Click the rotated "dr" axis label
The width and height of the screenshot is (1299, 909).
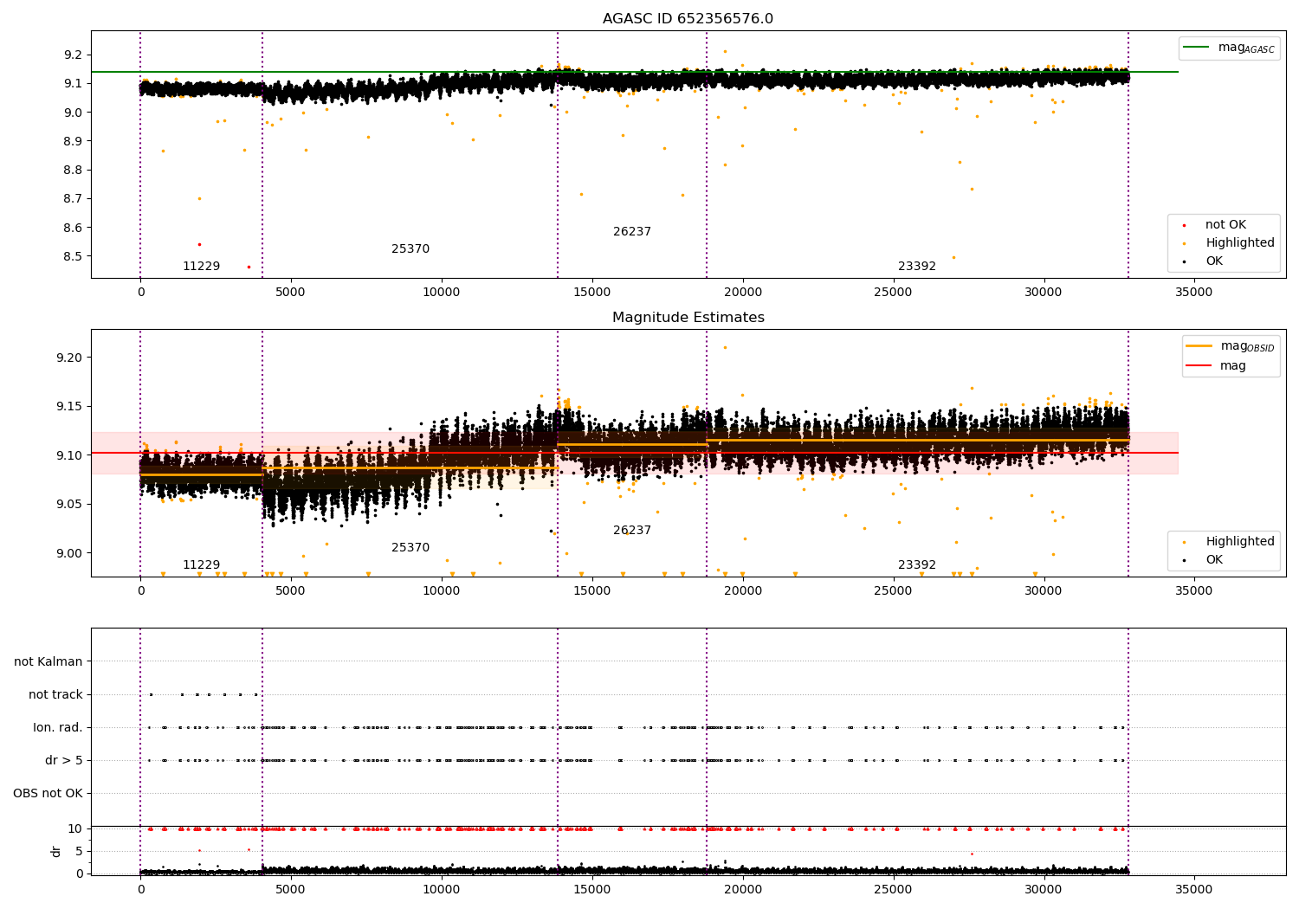[x=56, y=851]
